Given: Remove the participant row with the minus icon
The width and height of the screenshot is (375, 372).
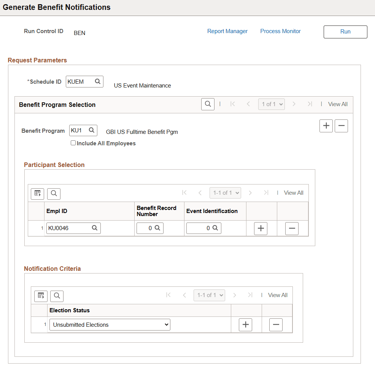Looking at the screenshot, I should [292, 228].
